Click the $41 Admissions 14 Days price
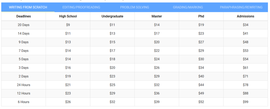 245,33
